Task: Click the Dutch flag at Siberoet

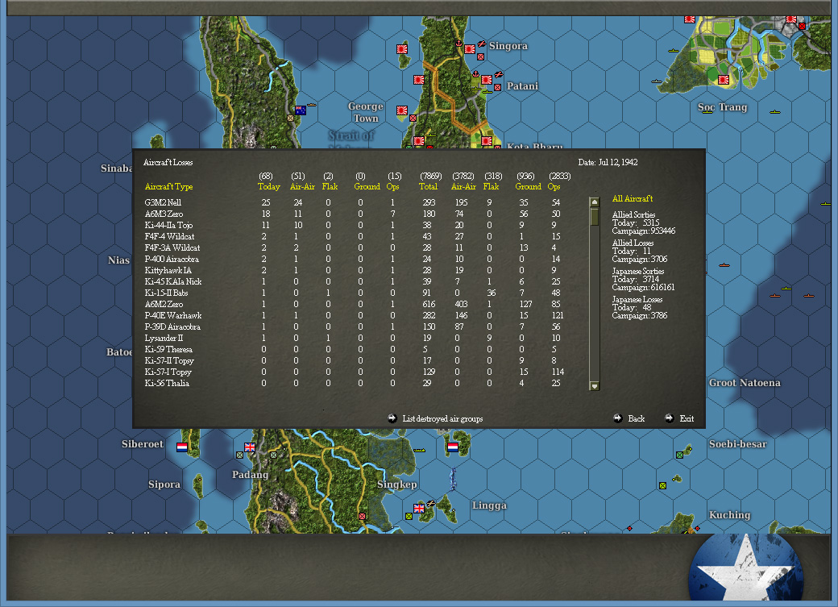Action: tap(182, 447)
